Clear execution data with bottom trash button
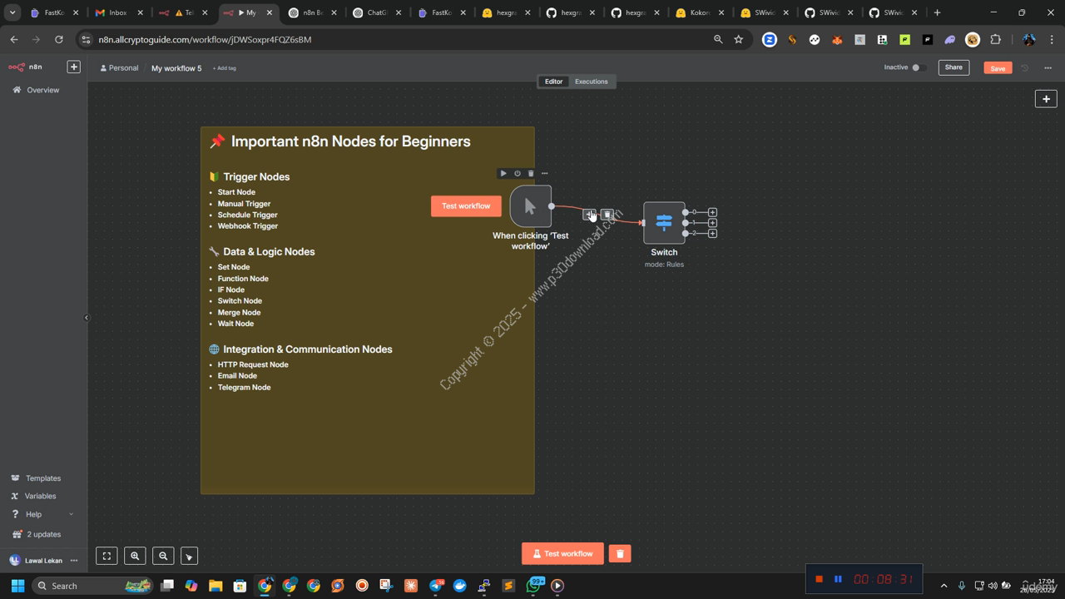 [620, 553]
